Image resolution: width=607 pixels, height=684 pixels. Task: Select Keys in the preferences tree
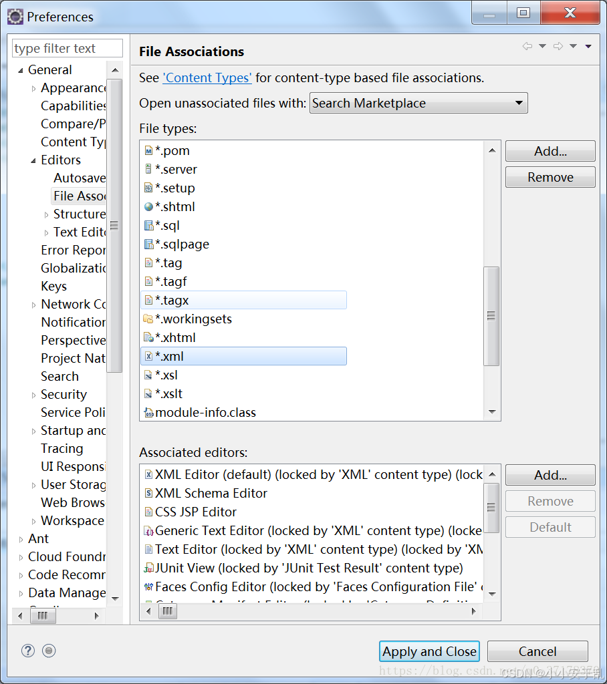point(53,286)
